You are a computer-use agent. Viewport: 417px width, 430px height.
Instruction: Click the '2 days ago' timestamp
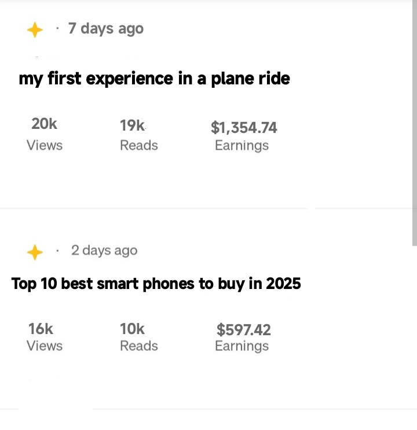pyautogui.click(x=104, y=250)
